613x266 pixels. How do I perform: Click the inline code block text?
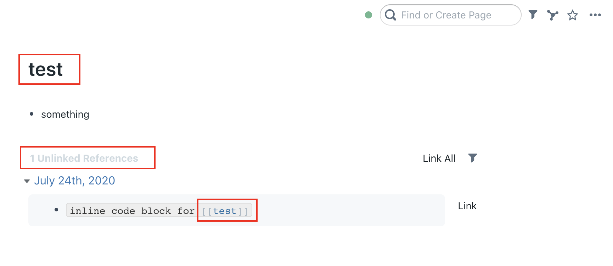(130, 210)
